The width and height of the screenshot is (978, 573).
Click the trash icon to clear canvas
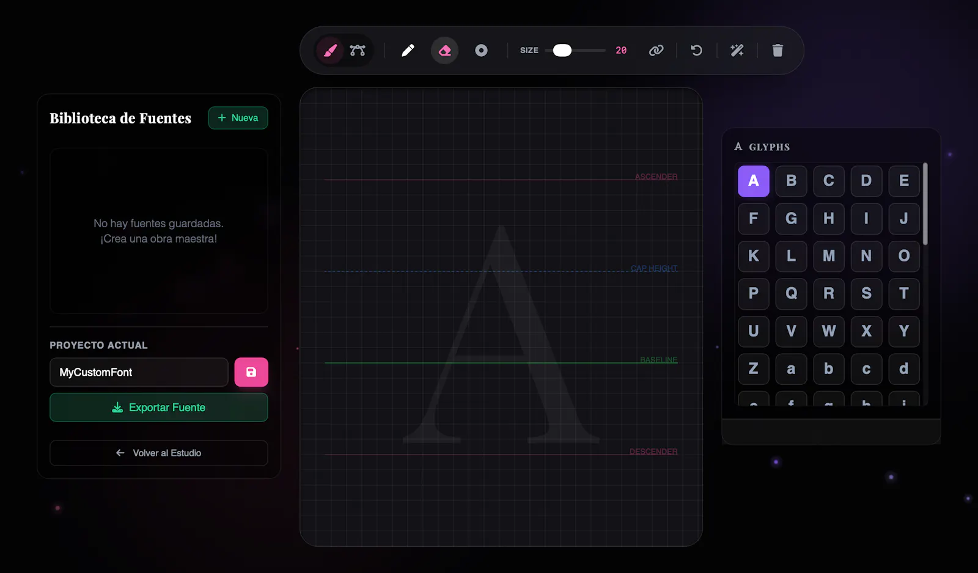click(778, 50)
